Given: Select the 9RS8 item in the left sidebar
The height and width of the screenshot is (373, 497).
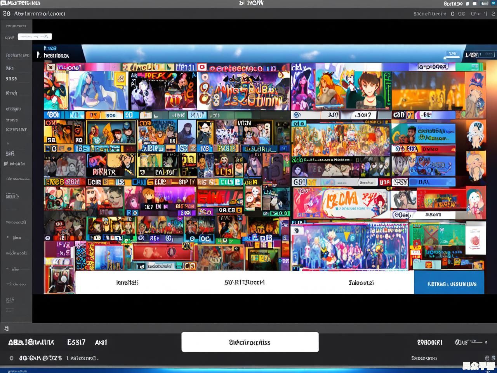Looking at the screenshot, I should (x=11, y=78).
